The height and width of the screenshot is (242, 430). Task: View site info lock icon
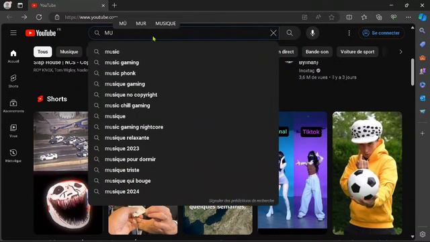57,17
